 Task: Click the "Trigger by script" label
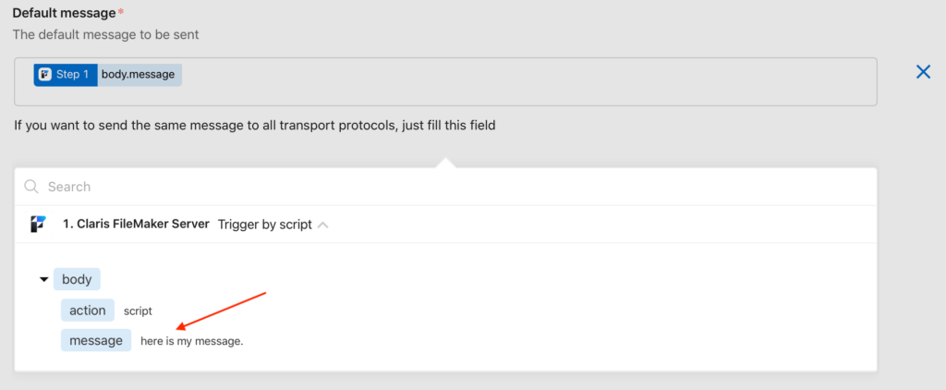pyautogui.click(x=264, y=225)
